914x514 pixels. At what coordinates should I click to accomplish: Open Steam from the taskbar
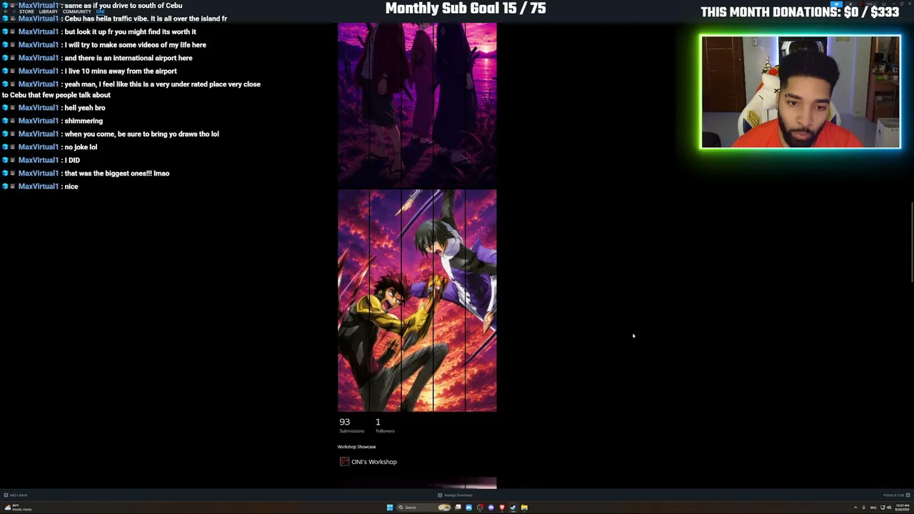513,508
